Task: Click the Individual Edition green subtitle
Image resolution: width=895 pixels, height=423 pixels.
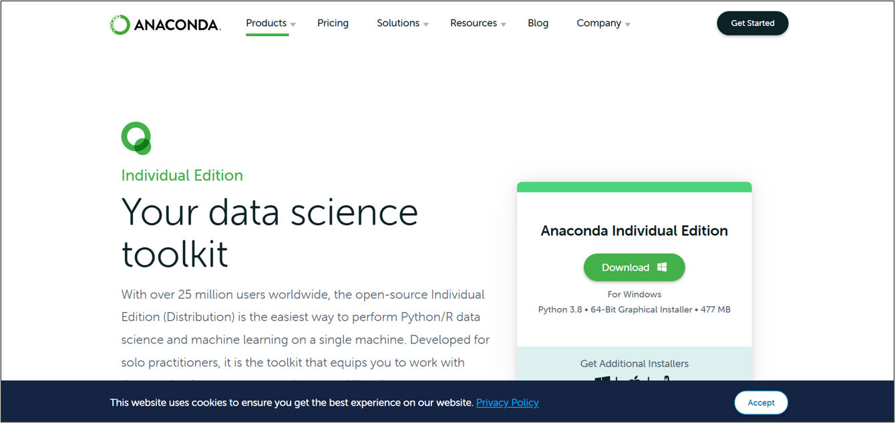Action: (x=182, y=176)
